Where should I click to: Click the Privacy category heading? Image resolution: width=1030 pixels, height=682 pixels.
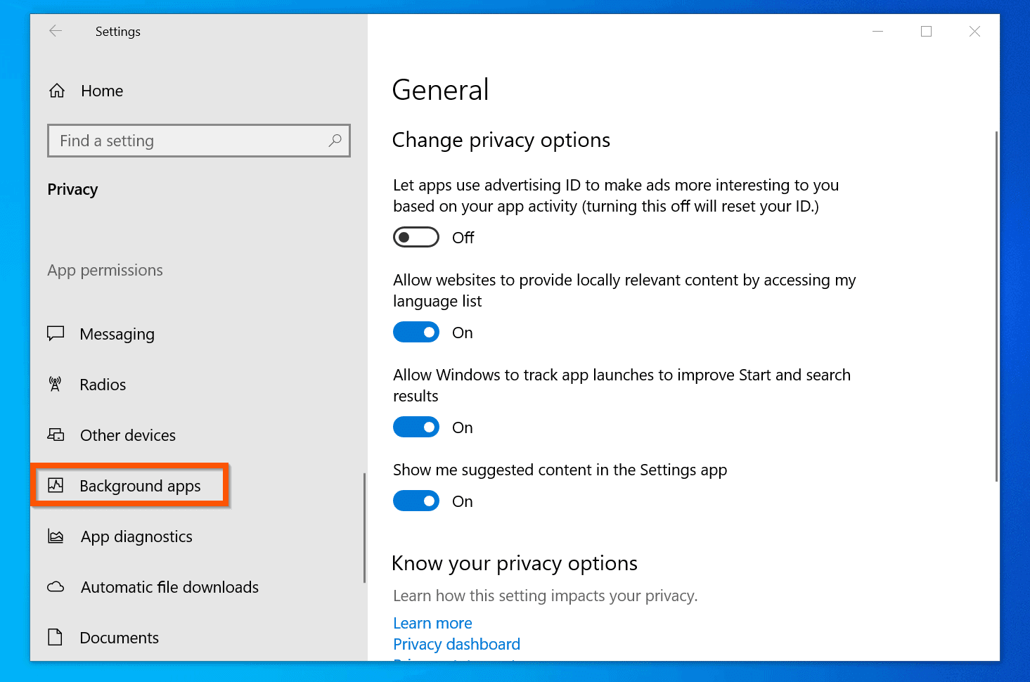coord(72,189)
